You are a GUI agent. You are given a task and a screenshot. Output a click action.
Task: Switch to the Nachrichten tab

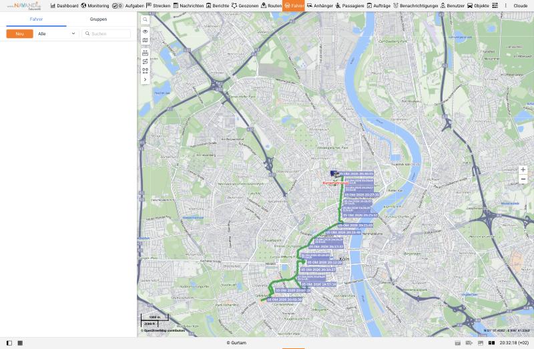pyautogui.click(x=188, y=6)
